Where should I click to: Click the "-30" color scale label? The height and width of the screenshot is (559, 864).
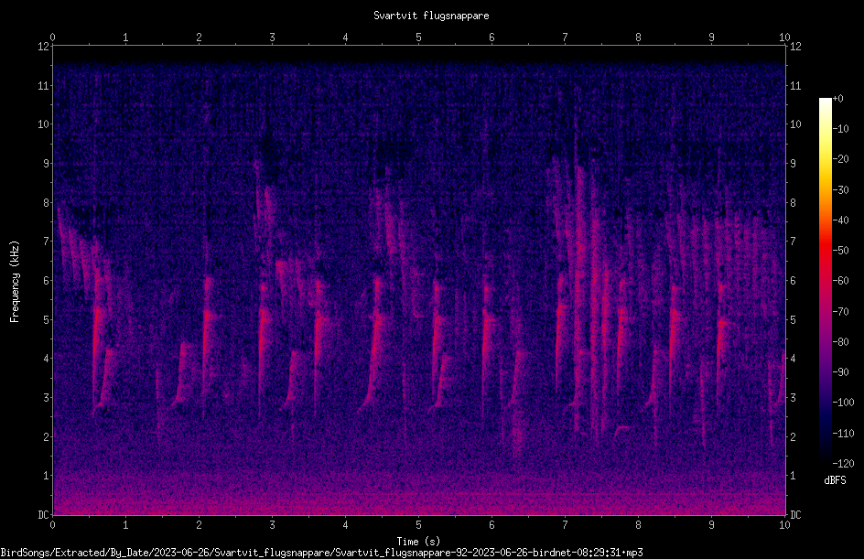[x=841, y=190]
